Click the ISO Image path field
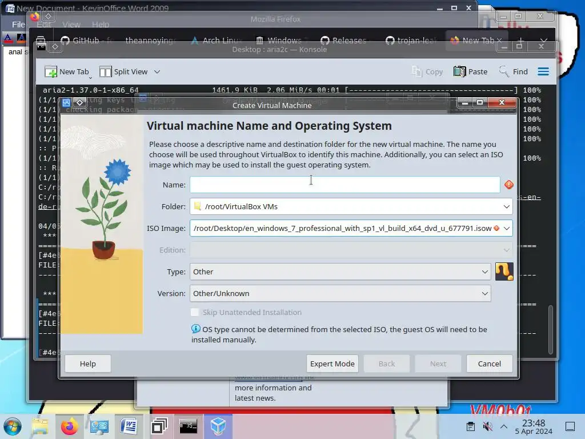This screenshot has width=585, height=439. click(x=342, y=228)
